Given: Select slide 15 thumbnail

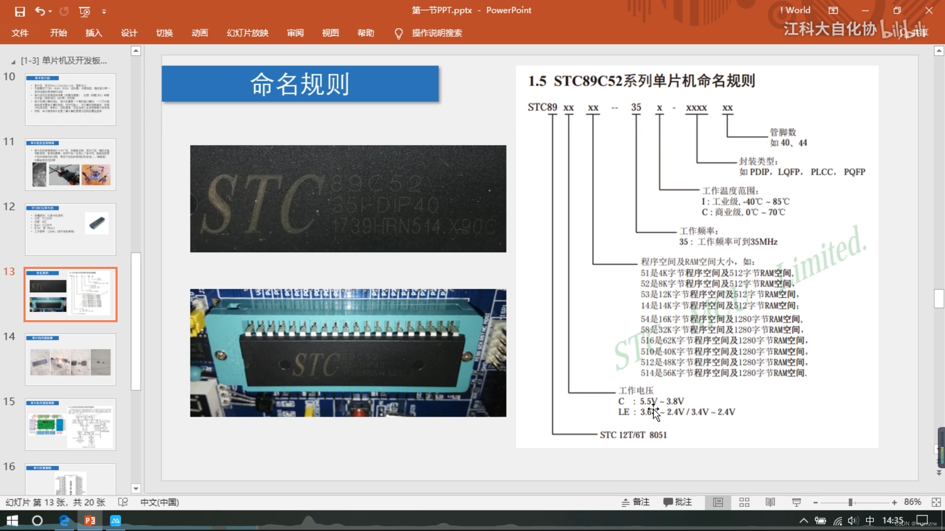Looking at the screenshot, I should 70,424.
